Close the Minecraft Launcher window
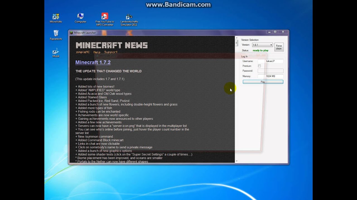The image size is (357, 200). [283, 32]
